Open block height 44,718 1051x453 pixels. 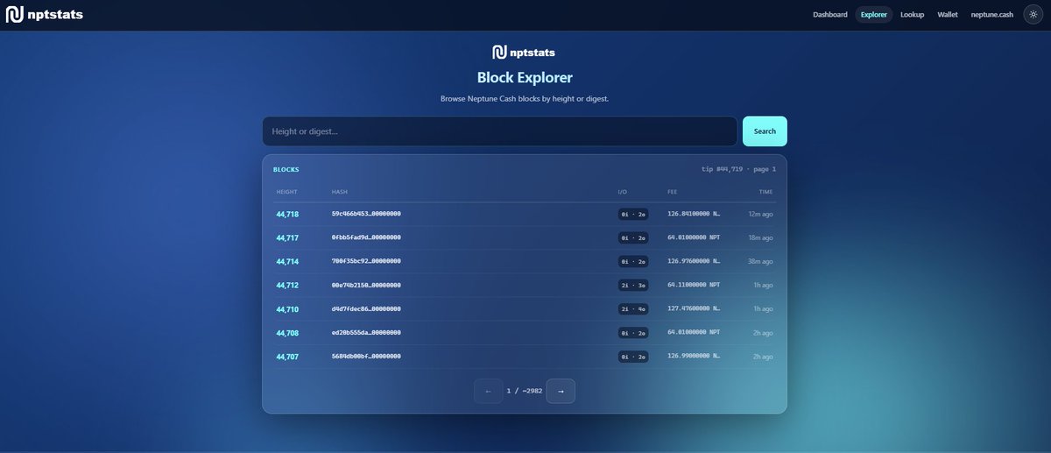point(287,214)
